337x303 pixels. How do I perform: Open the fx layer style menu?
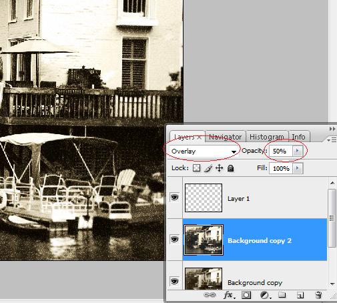click(229, 295)
